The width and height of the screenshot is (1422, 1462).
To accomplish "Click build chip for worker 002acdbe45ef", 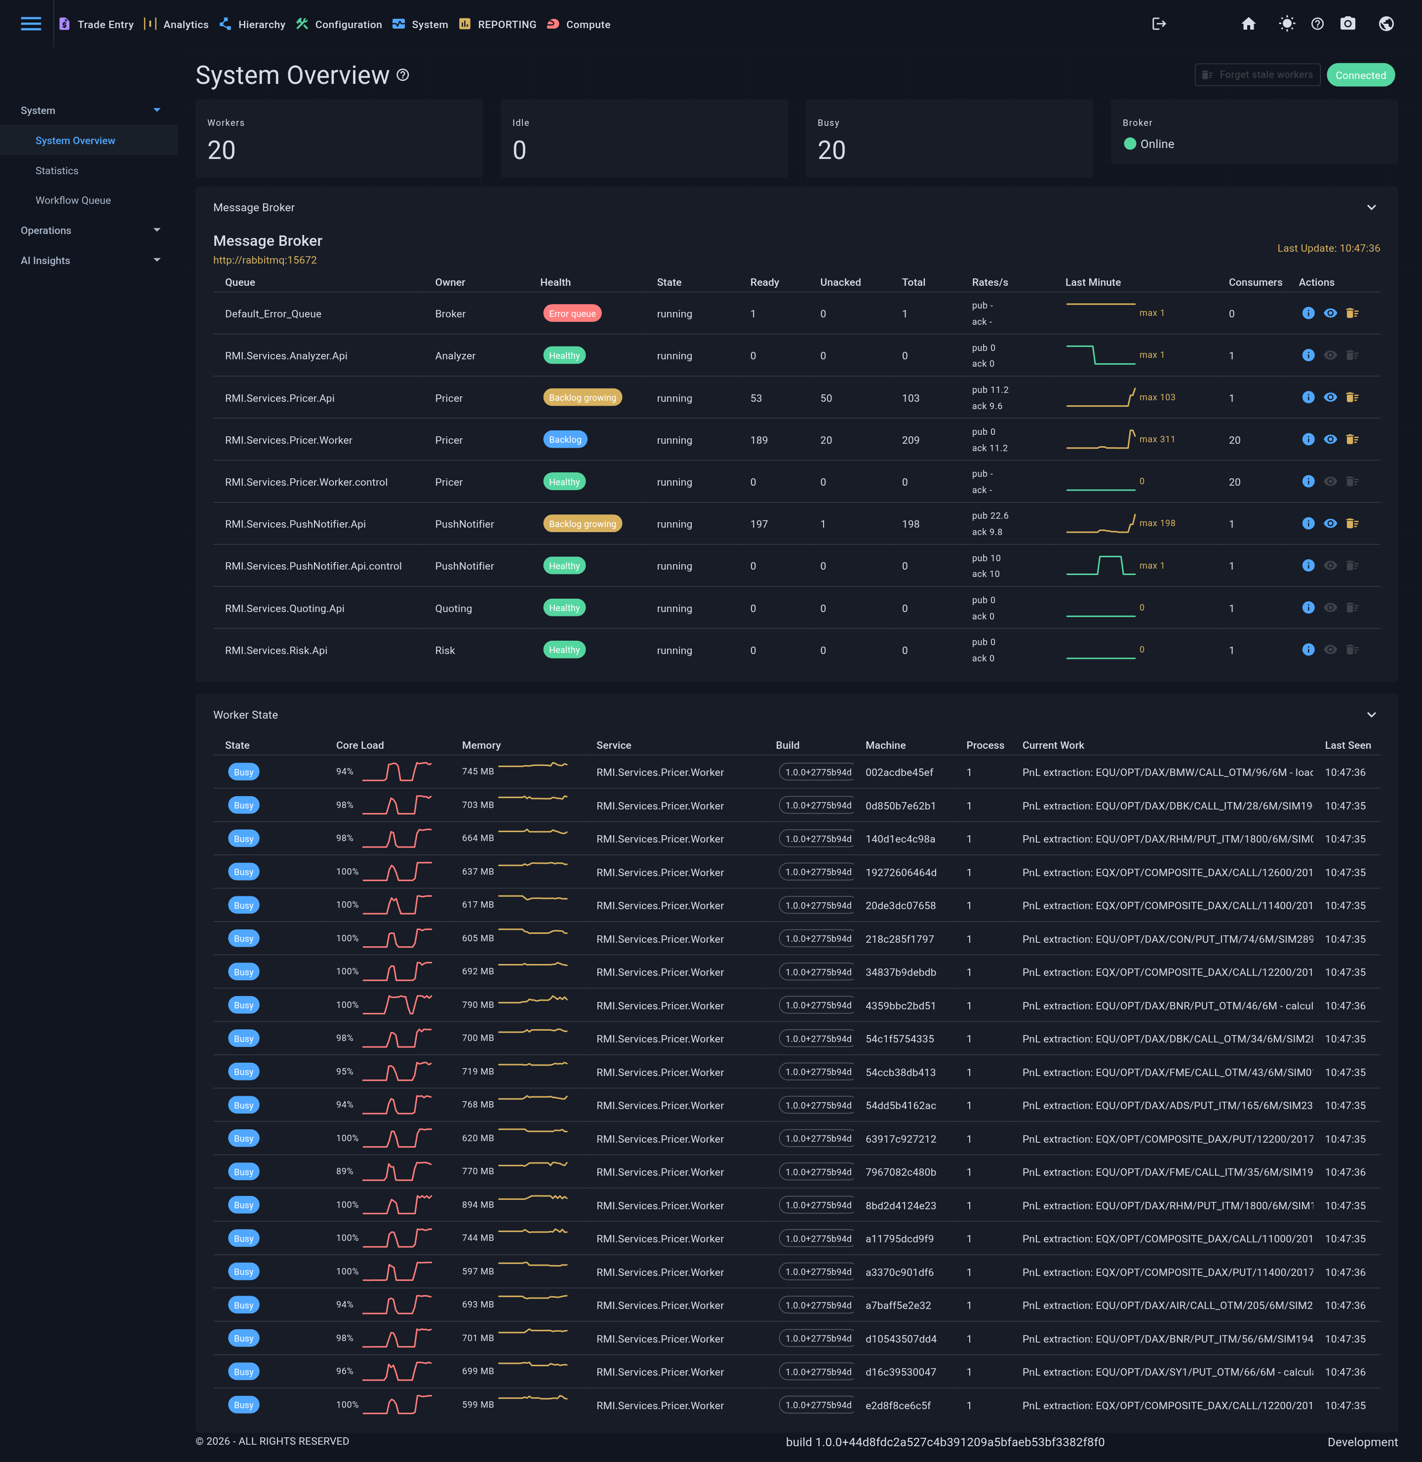I will coord(818,772).
